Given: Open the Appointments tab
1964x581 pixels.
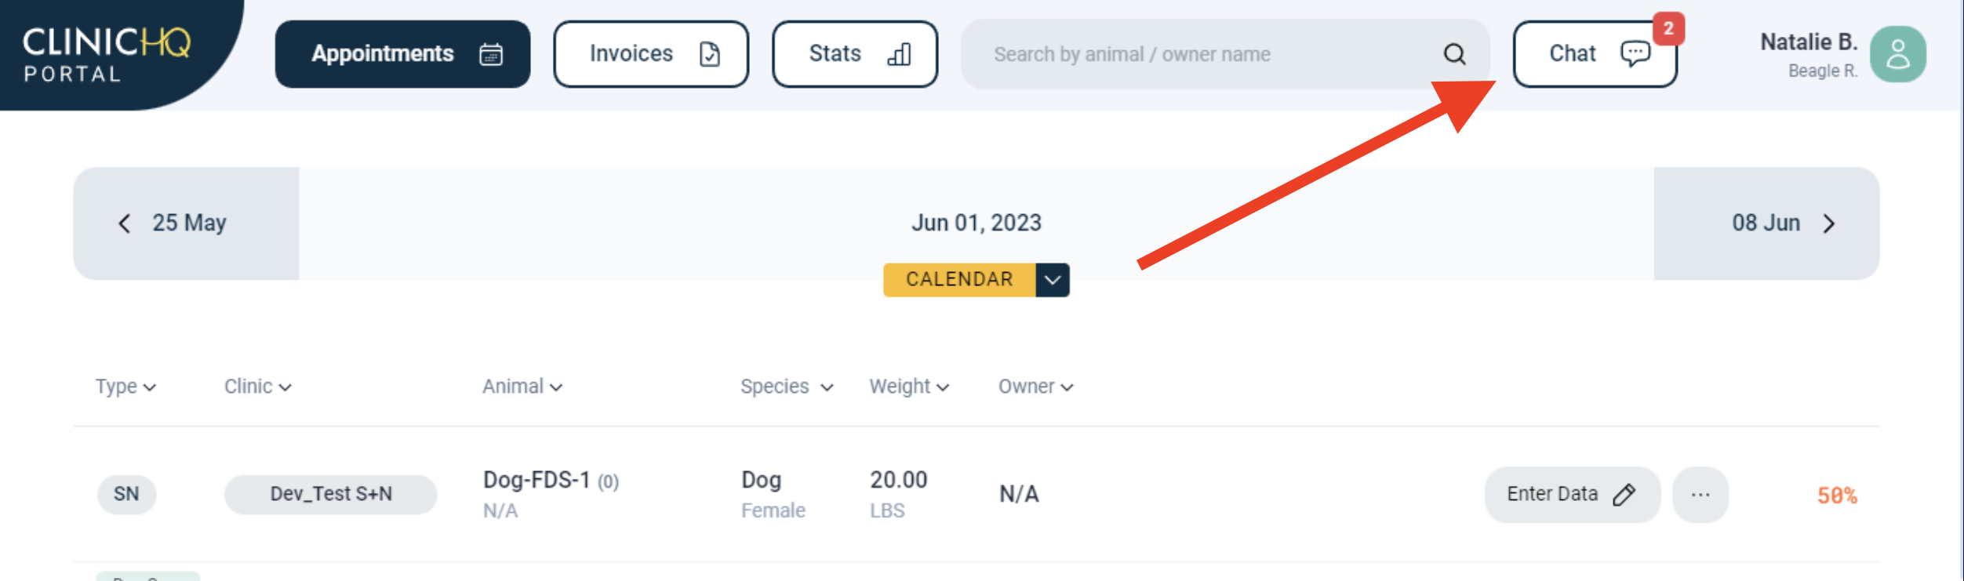Looking at the screenshot, I should tap(402, 54).
